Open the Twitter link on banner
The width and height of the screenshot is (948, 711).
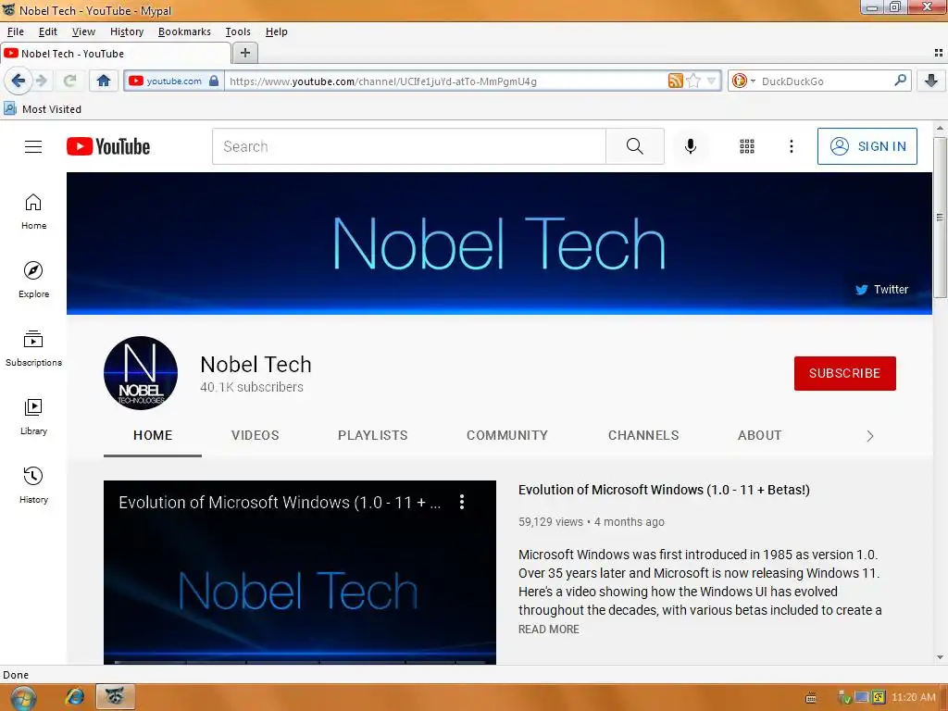coord(881,290)
